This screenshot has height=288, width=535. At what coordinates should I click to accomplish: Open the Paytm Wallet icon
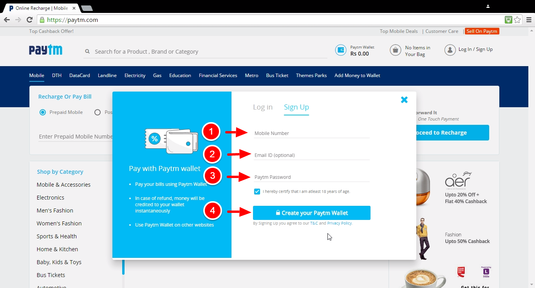click(341, 50)
